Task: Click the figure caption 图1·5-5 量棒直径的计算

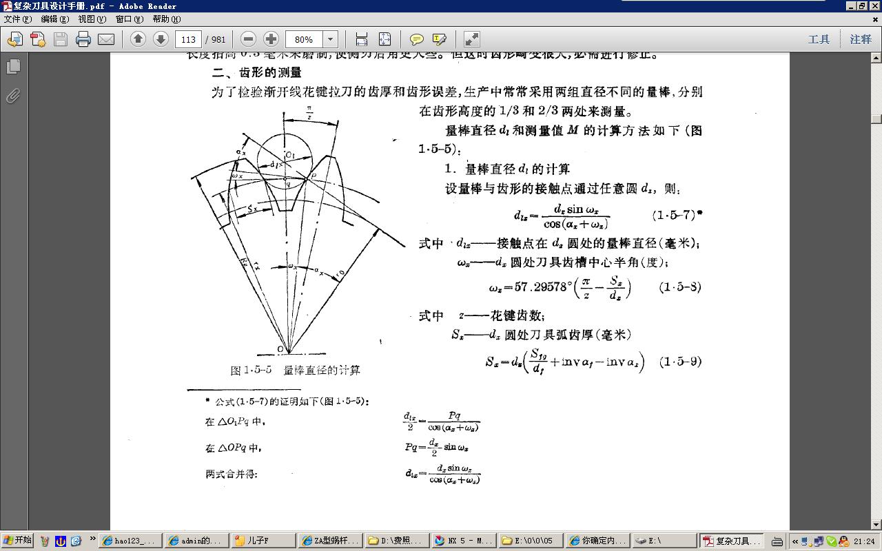Action: (295, 370)
